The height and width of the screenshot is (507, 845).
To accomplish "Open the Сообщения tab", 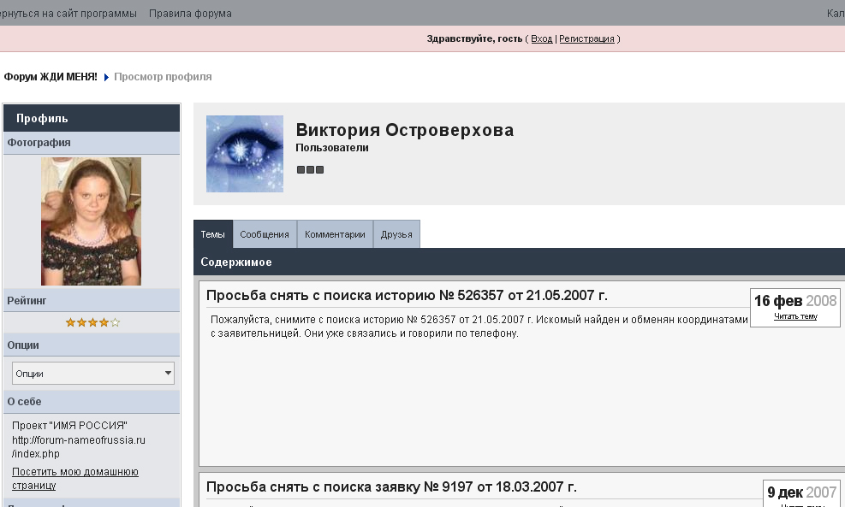I will (265, 234).
